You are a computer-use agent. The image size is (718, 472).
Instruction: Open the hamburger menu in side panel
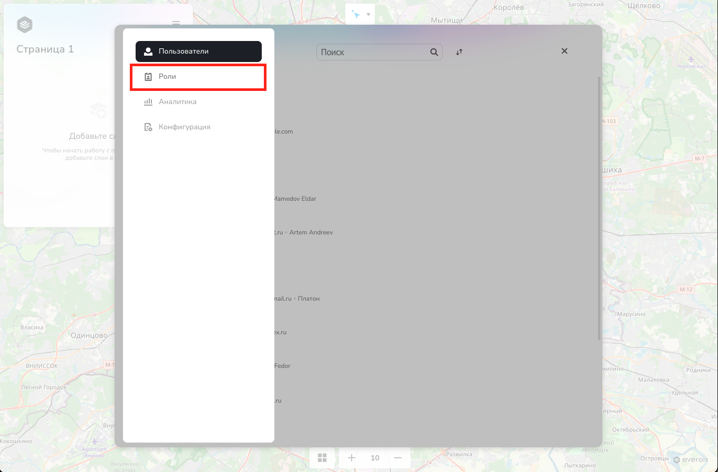(x=176, y=23)
